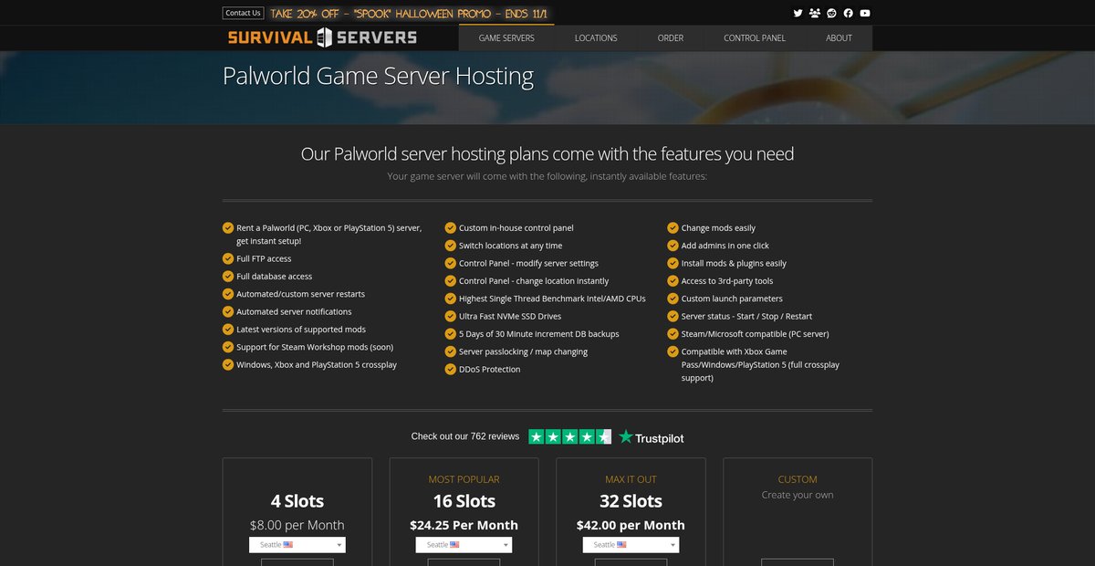Click 'Access to 3rd-party tools' text

tap(727, 281)
